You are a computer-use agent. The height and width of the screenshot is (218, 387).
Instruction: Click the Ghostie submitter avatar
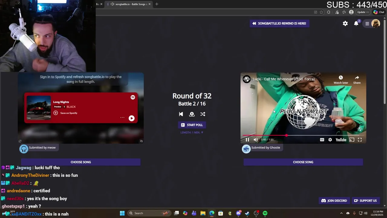click(246, 149)
